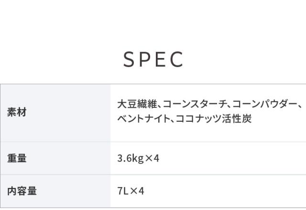
Task: Click the 3.6kg×4 weight value
Action: point(138,158)
